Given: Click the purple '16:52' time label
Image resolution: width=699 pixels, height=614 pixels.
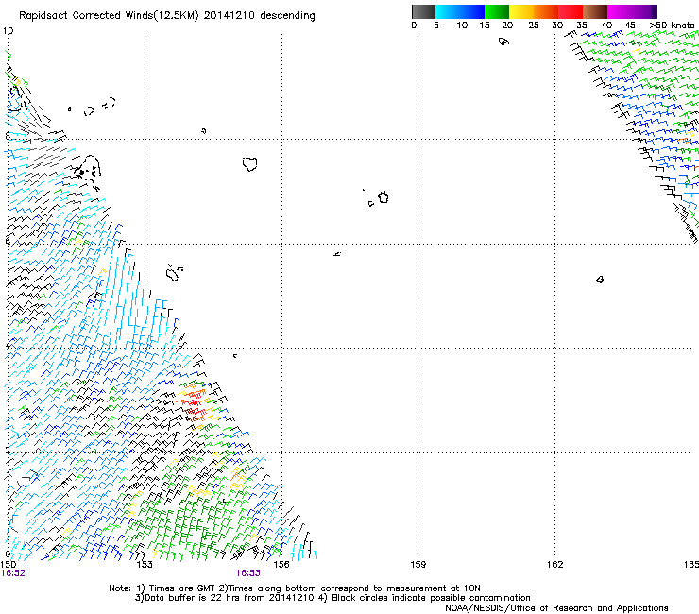Looking at the screenshot, I should pyautogui.click(x=13, y=573).
